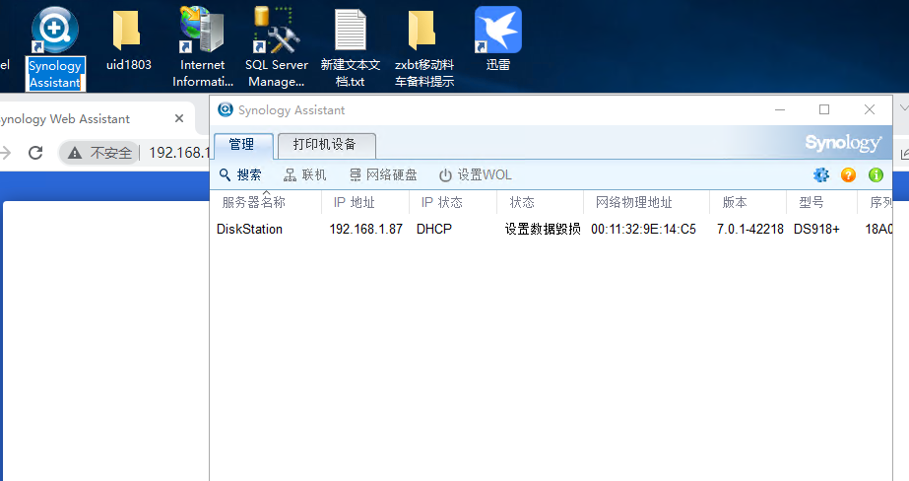Viewport: 909px width, 481px height.
Task: Click the 联机 (Connect) toolbar button
Action: point(305,175)
